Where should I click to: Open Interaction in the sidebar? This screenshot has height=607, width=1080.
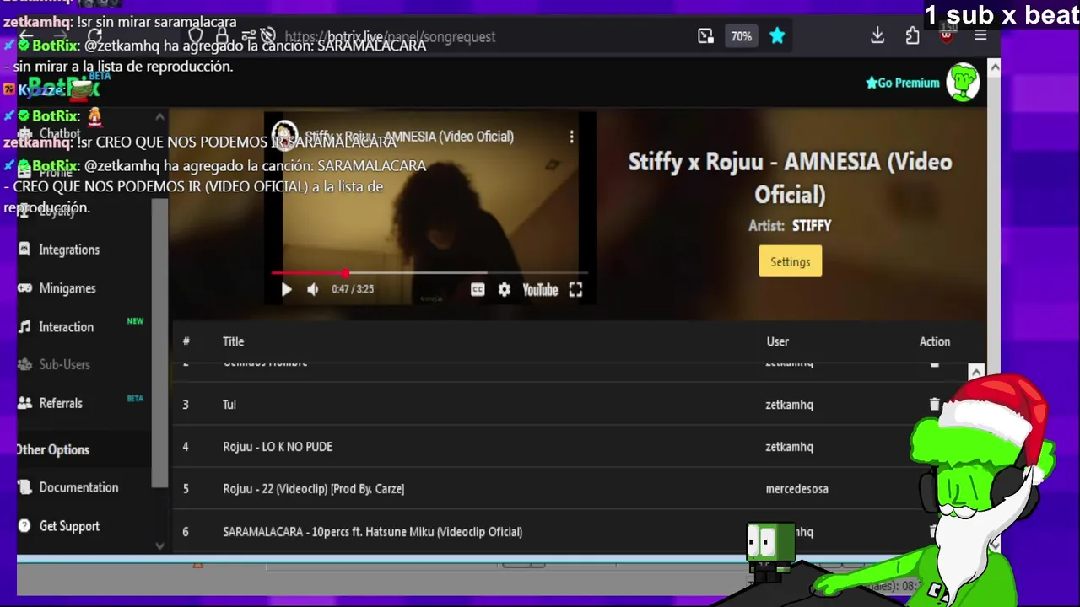point(66,327)
